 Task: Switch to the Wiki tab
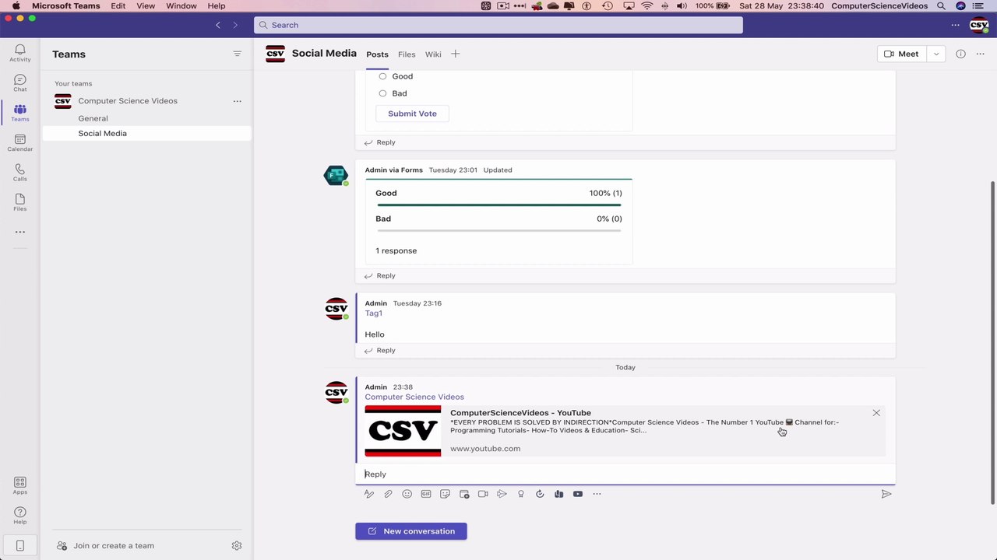coord(433,54)
